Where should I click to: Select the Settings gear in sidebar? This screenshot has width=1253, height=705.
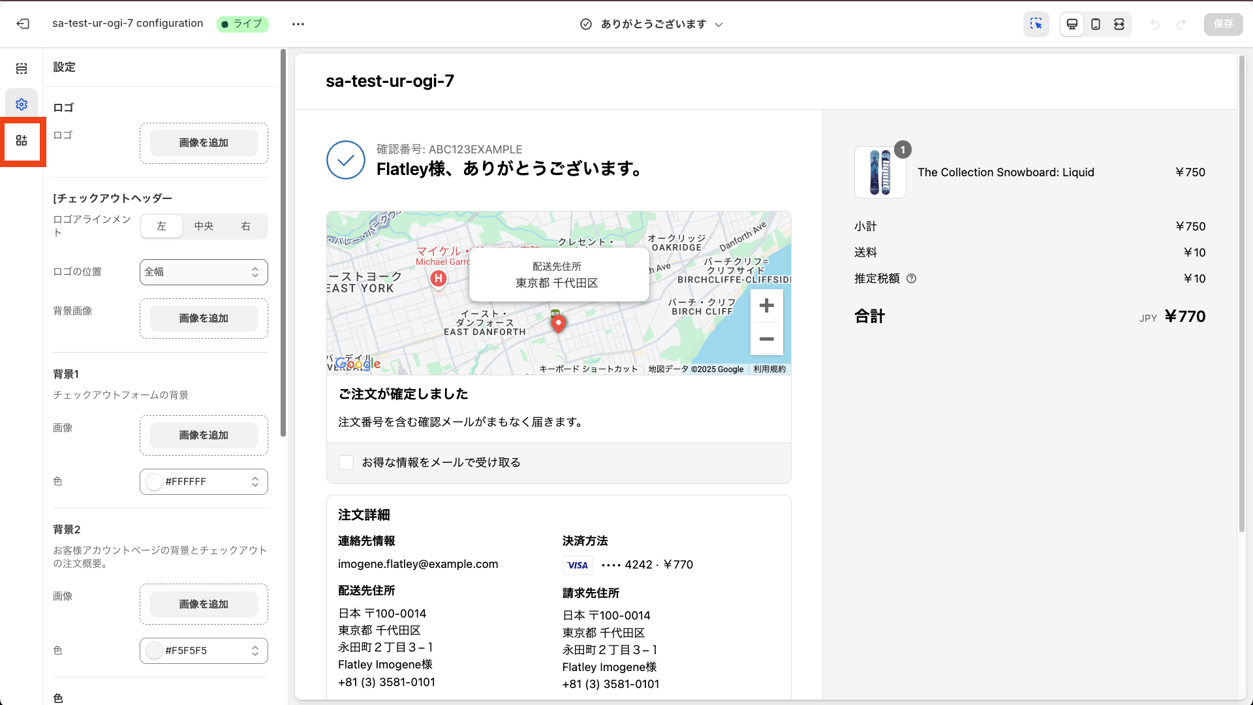(x=22, y=104)
